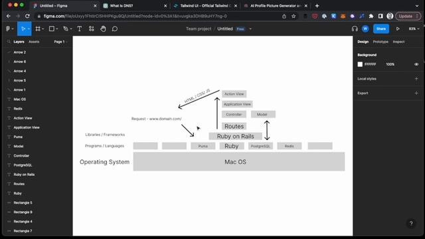The image size is (425, 239).
Task: Switch to the Layers tab
Action: tap(19, 42)
